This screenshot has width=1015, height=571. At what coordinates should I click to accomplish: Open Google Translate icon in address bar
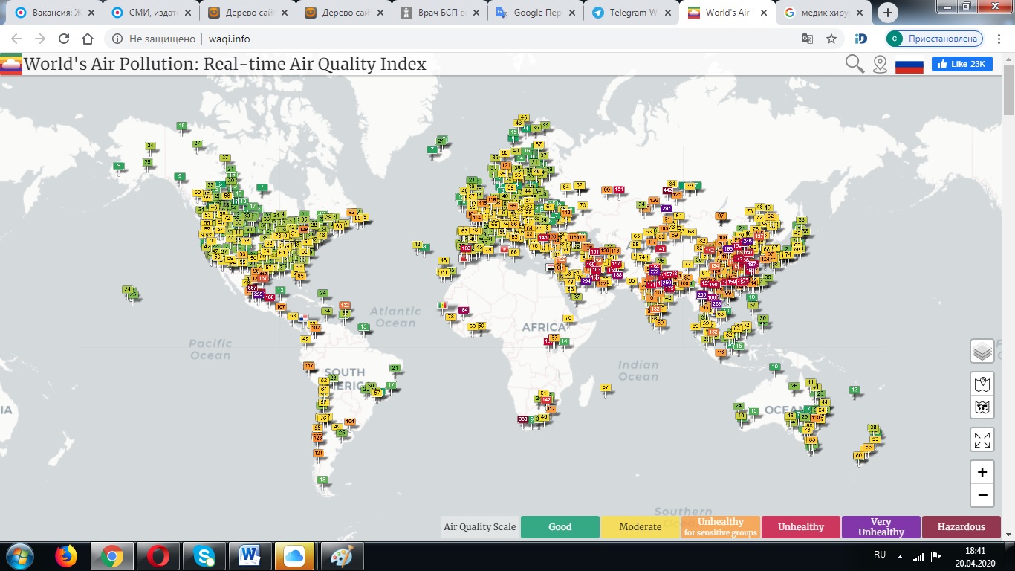808,39
